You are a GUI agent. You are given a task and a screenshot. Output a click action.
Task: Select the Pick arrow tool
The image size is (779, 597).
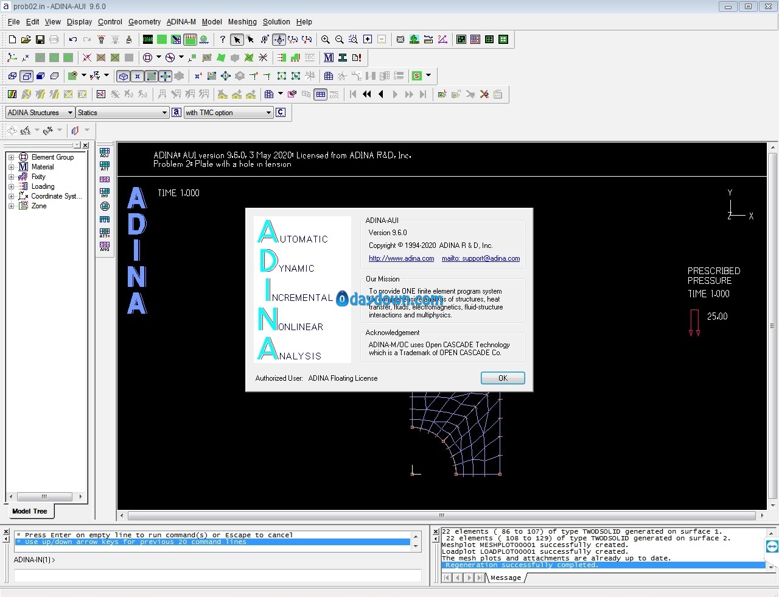pyautogui.click(x=237, y=40)
